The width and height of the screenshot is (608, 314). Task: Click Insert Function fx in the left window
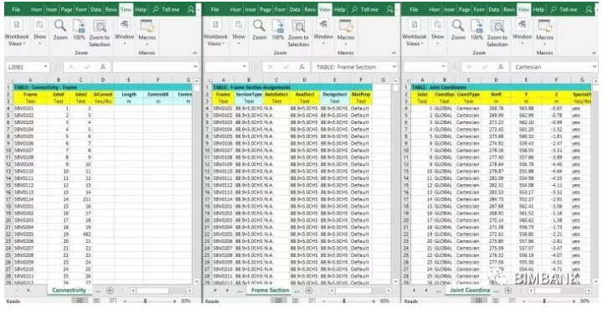point(103,67)
